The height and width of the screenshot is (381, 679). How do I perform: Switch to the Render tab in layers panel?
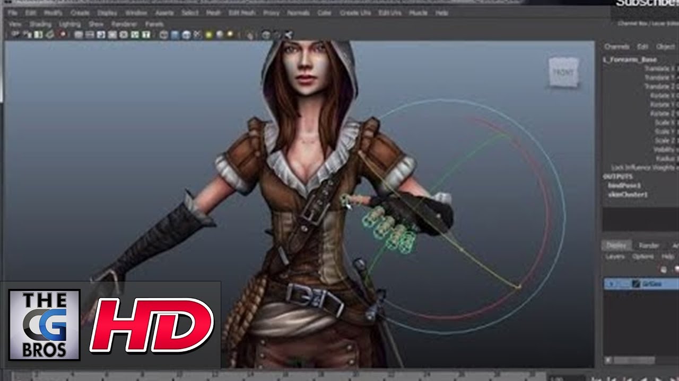point(649,246)
